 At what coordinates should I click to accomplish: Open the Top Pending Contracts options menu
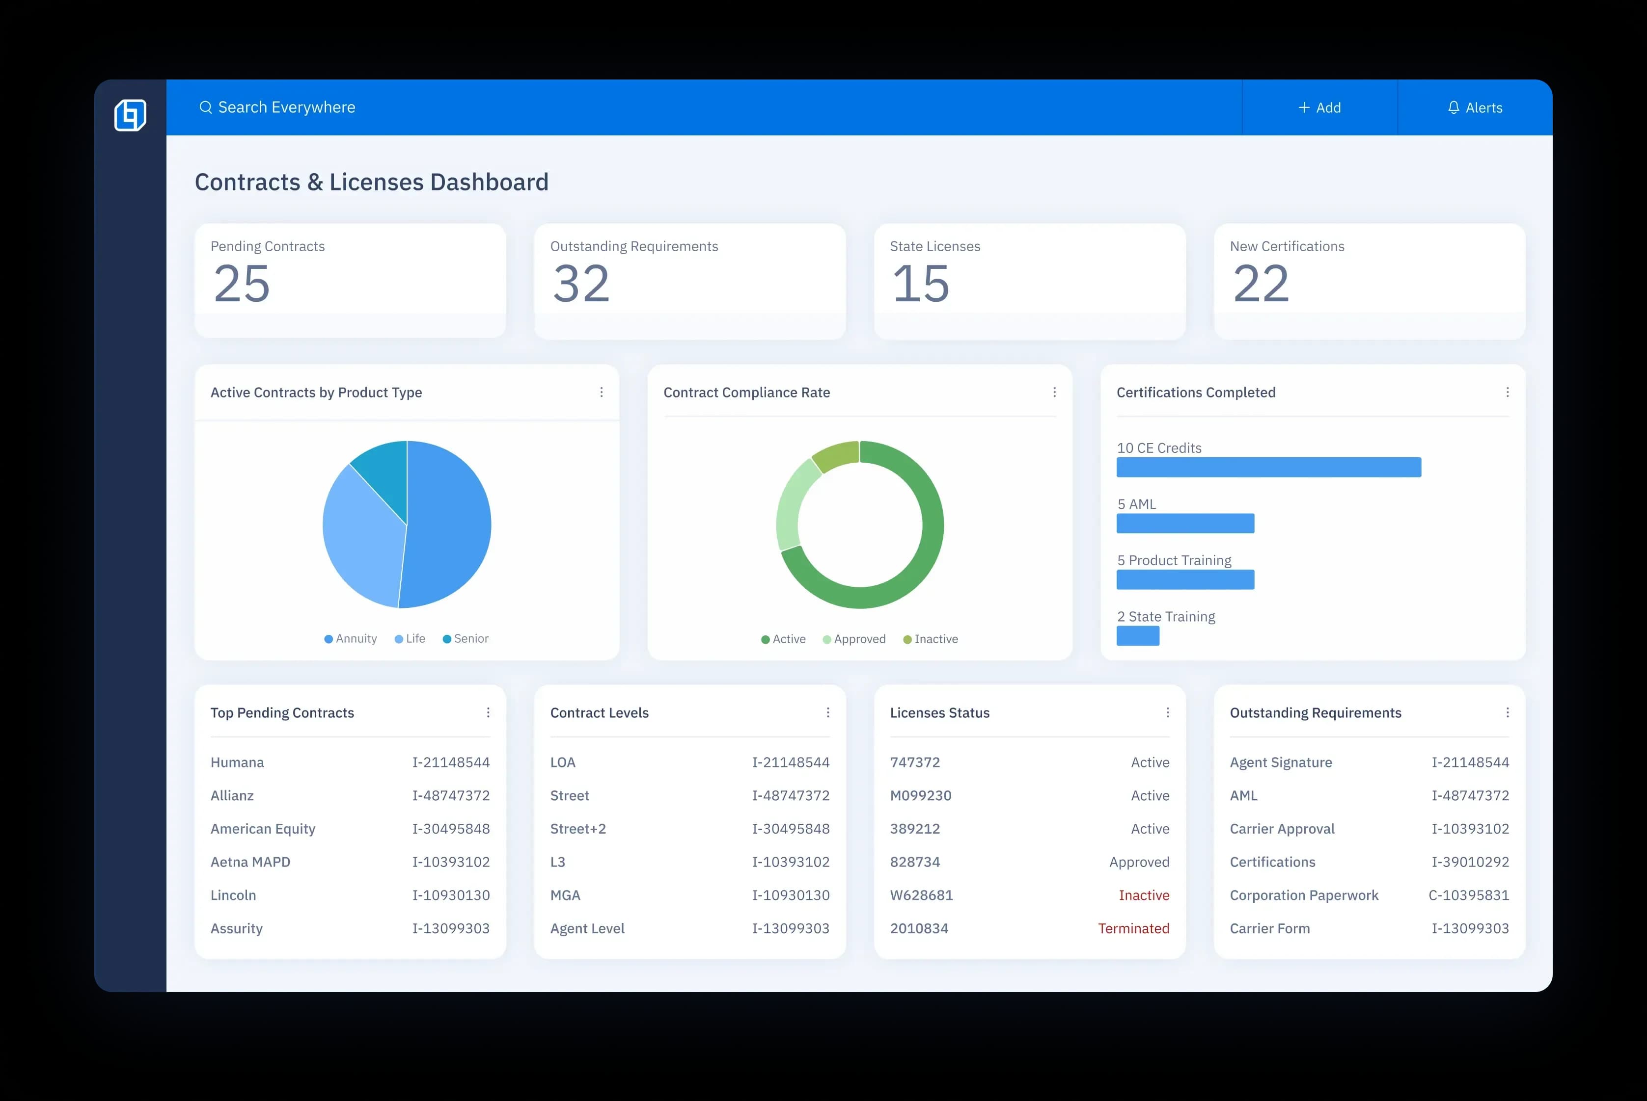[x=489, y=712]
